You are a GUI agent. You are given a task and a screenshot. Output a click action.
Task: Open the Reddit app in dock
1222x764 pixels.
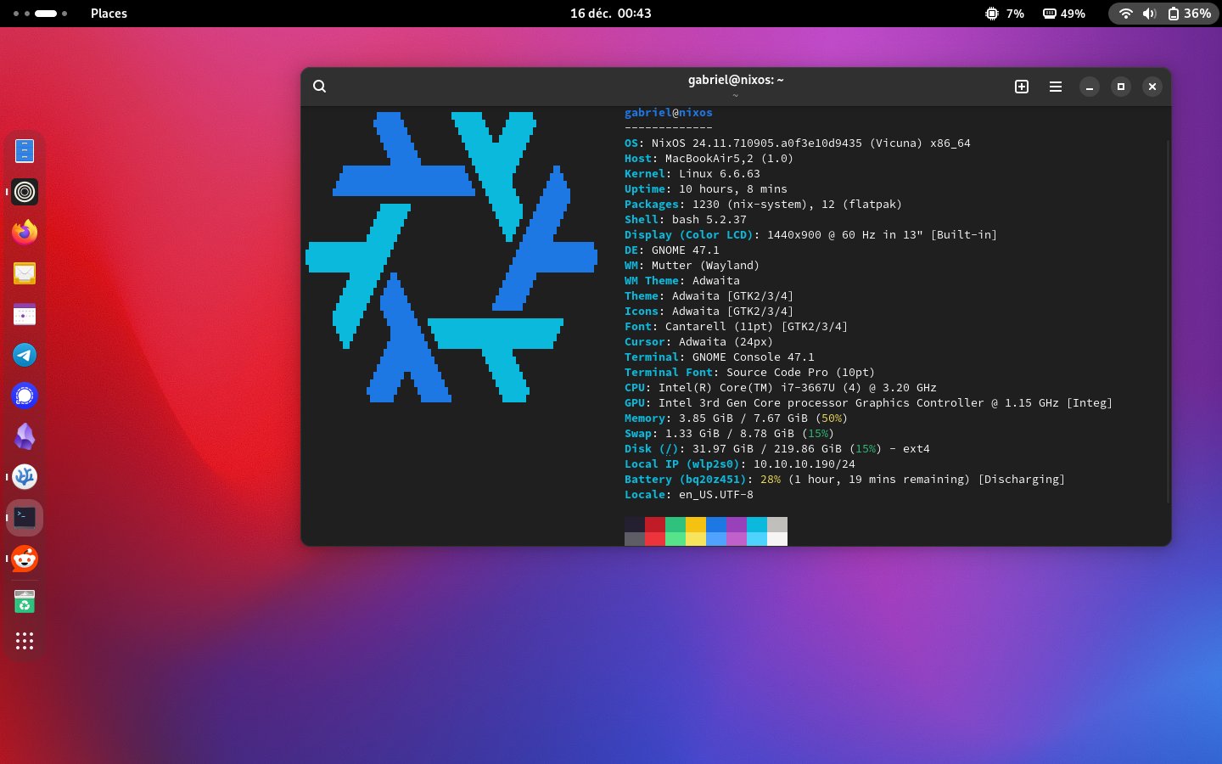pos(25,559)
